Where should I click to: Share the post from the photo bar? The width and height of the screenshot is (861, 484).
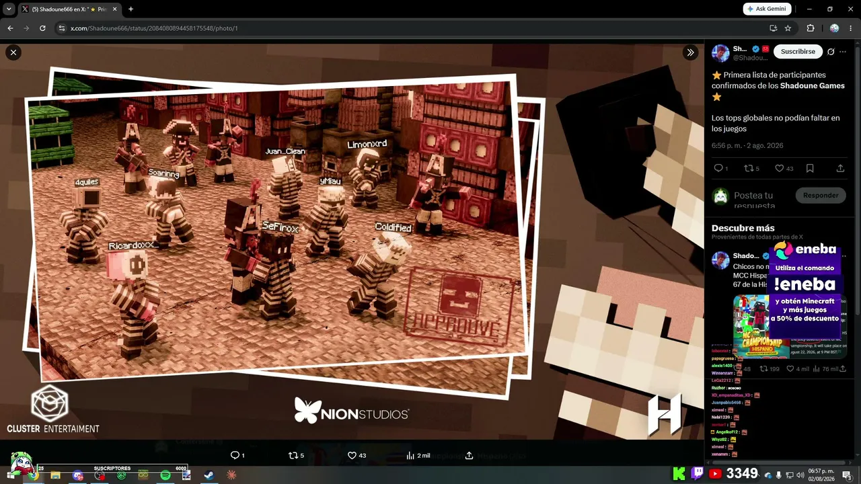coord(469,455)
